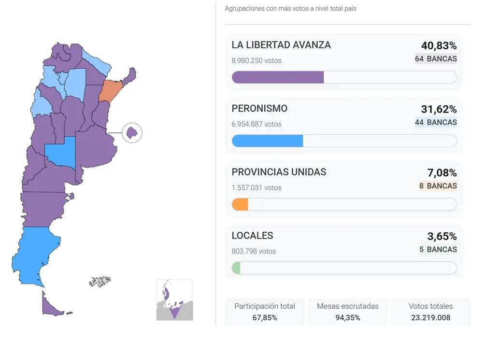Select the Votos totales stat box
The image size is (483, 340).
431,312
